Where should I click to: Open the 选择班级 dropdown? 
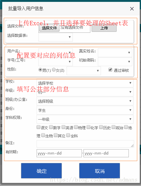click(x=85, y=101)
